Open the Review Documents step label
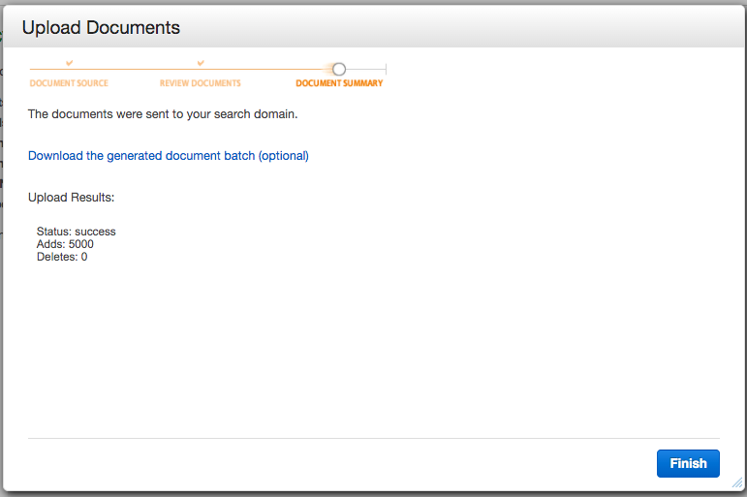The height and width of the screenshot is (497, 747). (x=200, y=83)
